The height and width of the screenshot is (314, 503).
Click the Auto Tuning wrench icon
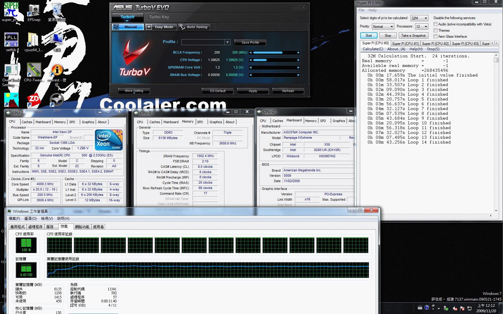click(182, 27)
